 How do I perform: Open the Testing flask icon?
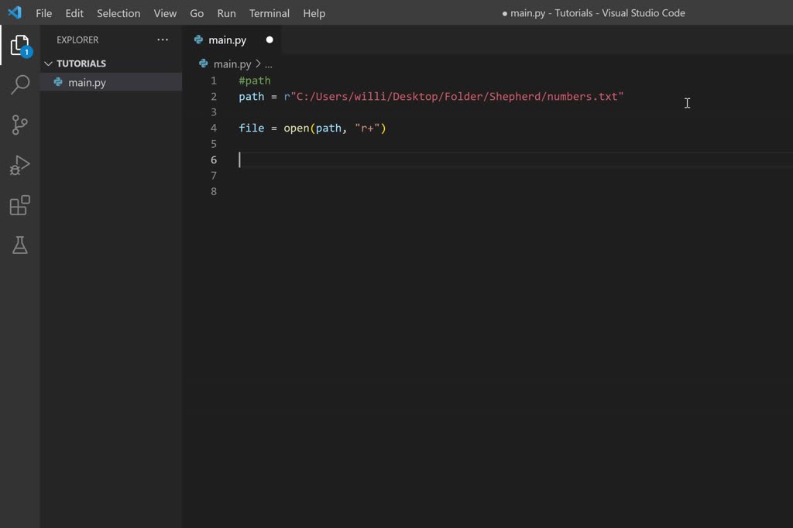pos(19,245)
